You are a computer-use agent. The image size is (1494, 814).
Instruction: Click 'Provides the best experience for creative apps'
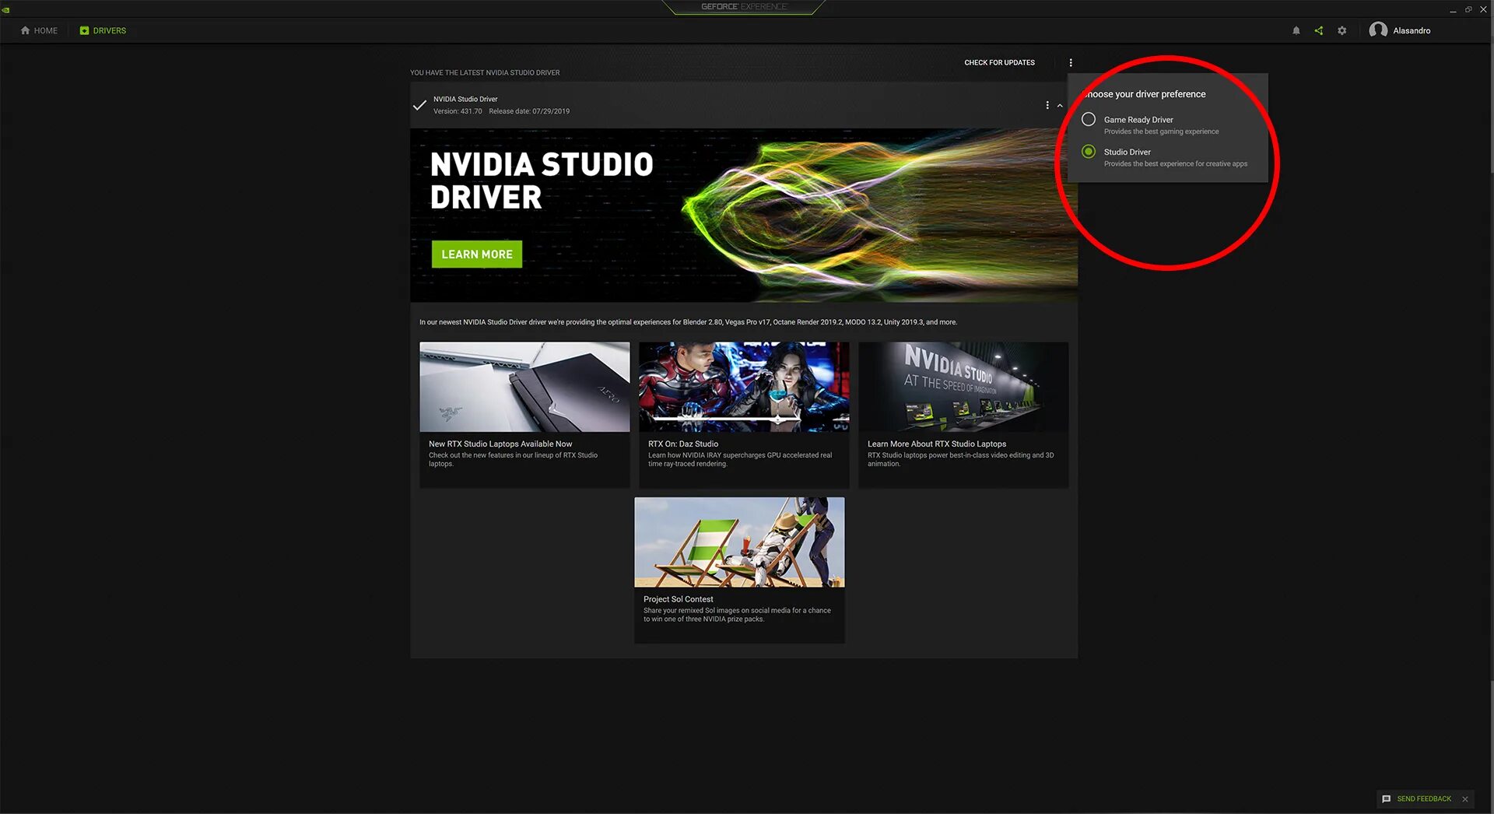[x=1175, y=164]
